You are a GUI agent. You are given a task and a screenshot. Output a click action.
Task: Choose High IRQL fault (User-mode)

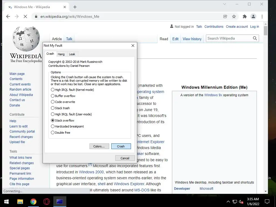71,114
